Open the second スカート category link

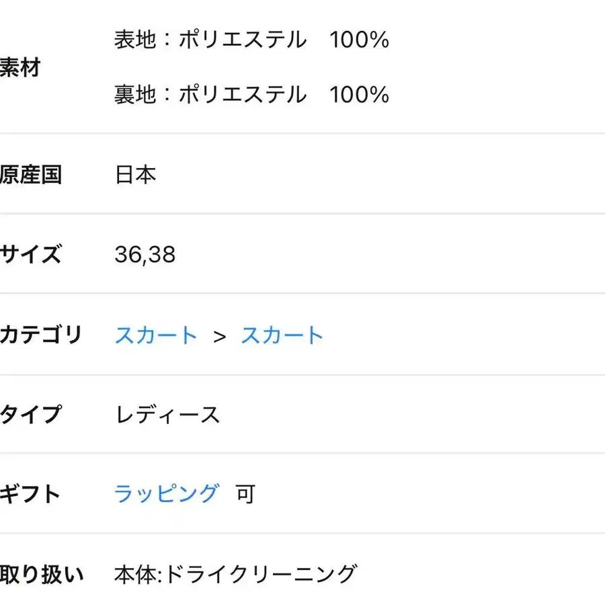282,334
